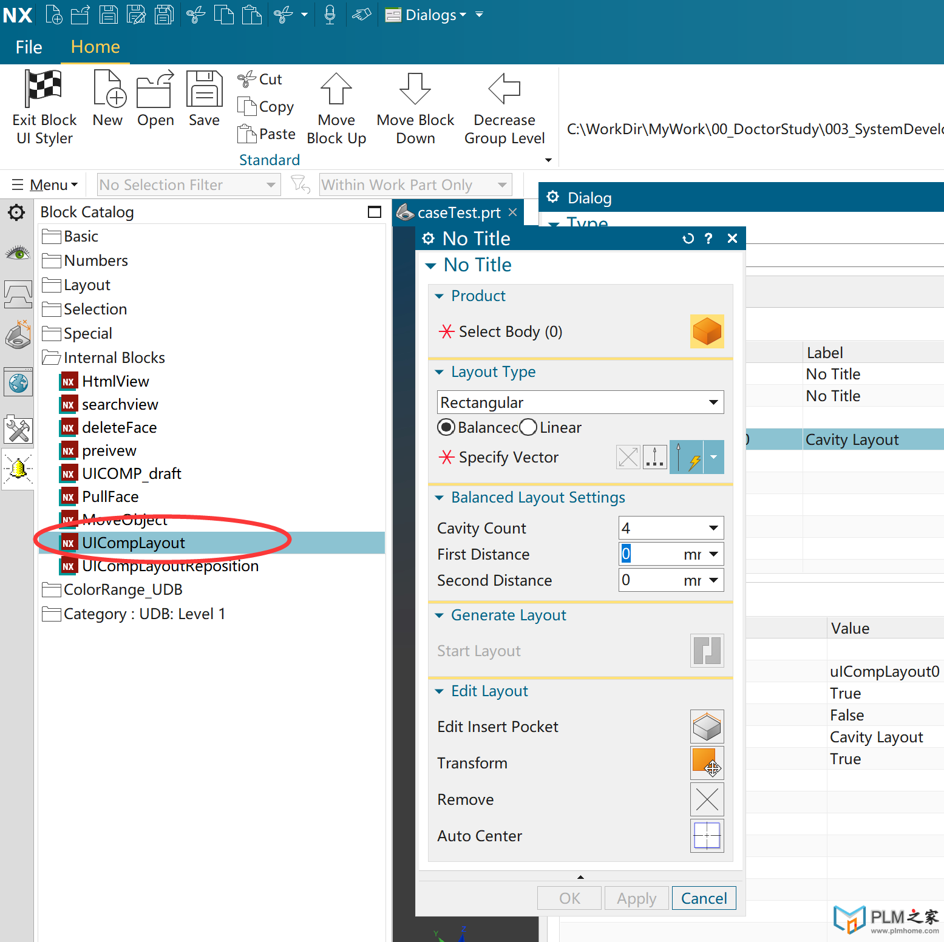Open Within Work Part Only dropdown
Viewport: 944px width, 942px height.
415,185
